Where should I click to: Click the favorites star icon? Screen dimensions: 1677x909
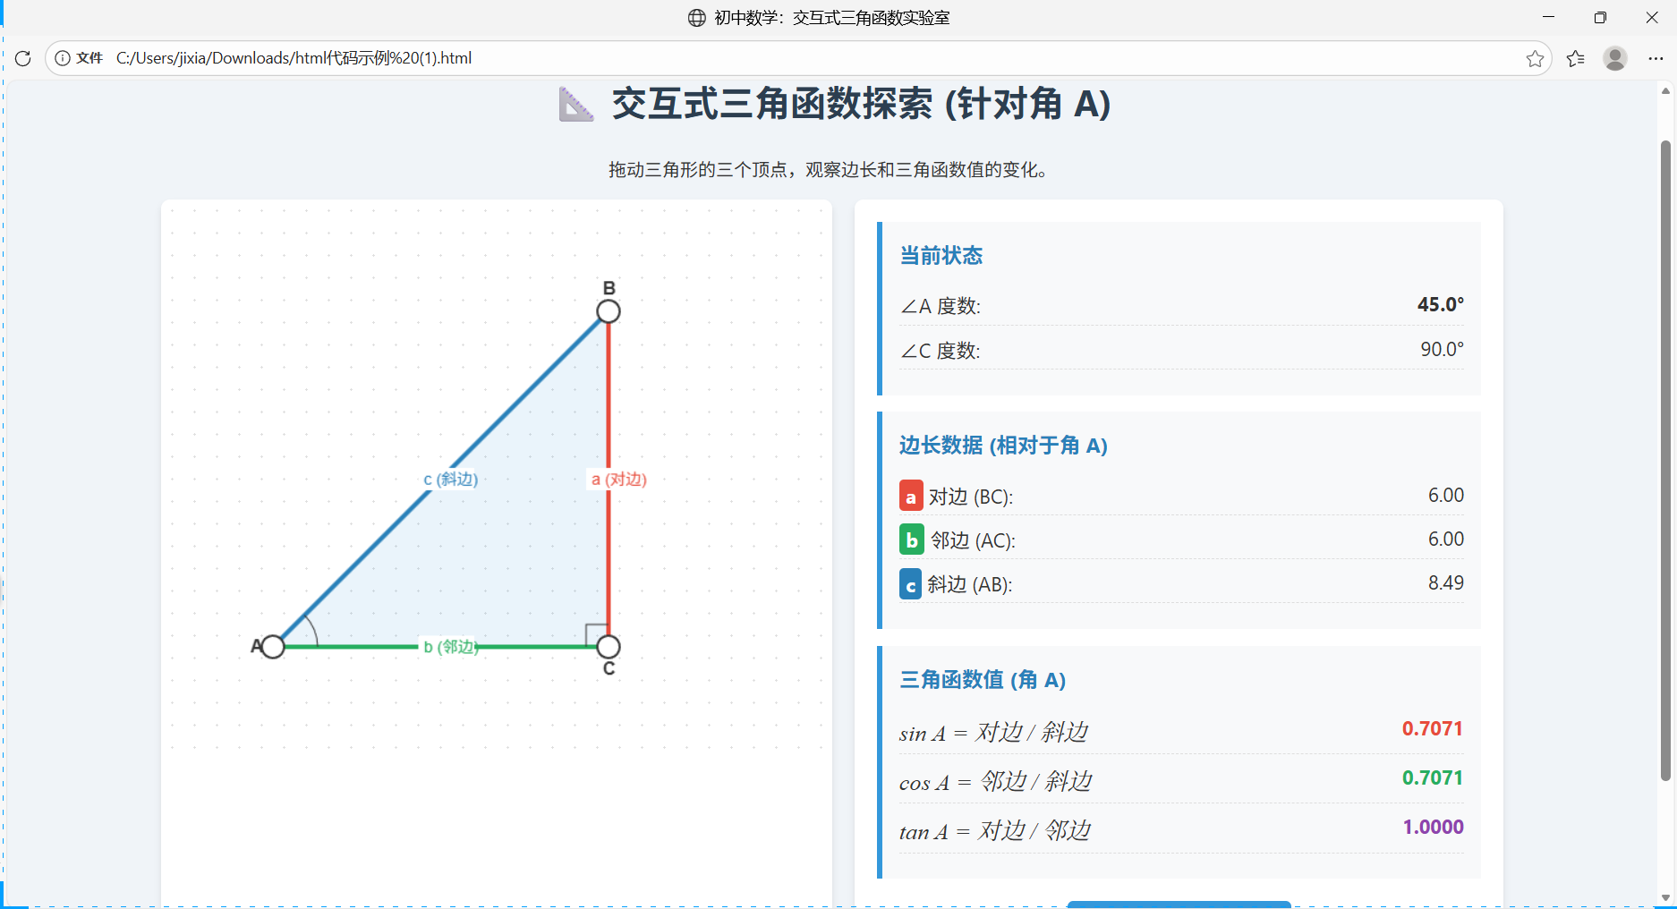(x=1536, y=58)
